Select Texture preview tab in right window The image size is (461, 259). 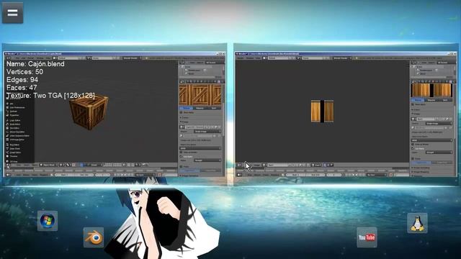418,100
